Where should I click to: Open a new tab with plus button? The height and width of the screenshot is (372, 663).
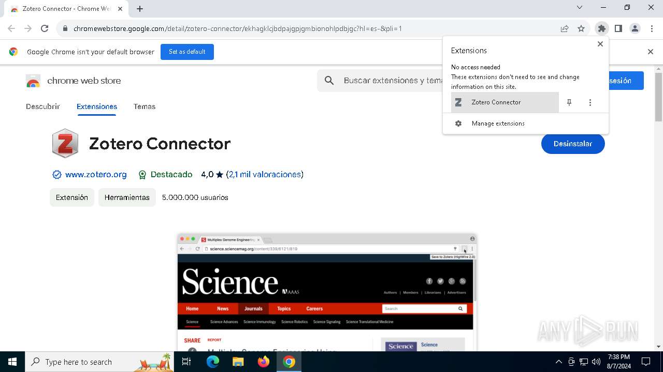140,9
